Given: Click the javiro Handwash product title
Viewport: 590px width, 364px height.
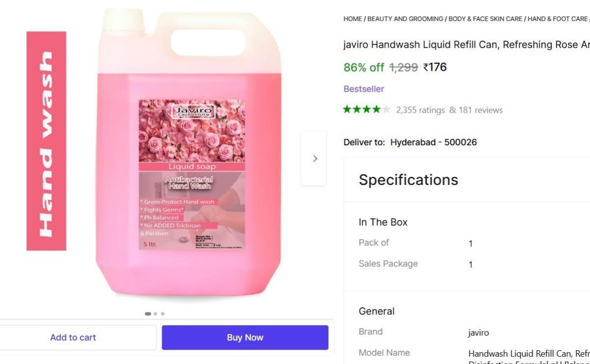Looking at the screenshot, I should (x=466, y=45).
